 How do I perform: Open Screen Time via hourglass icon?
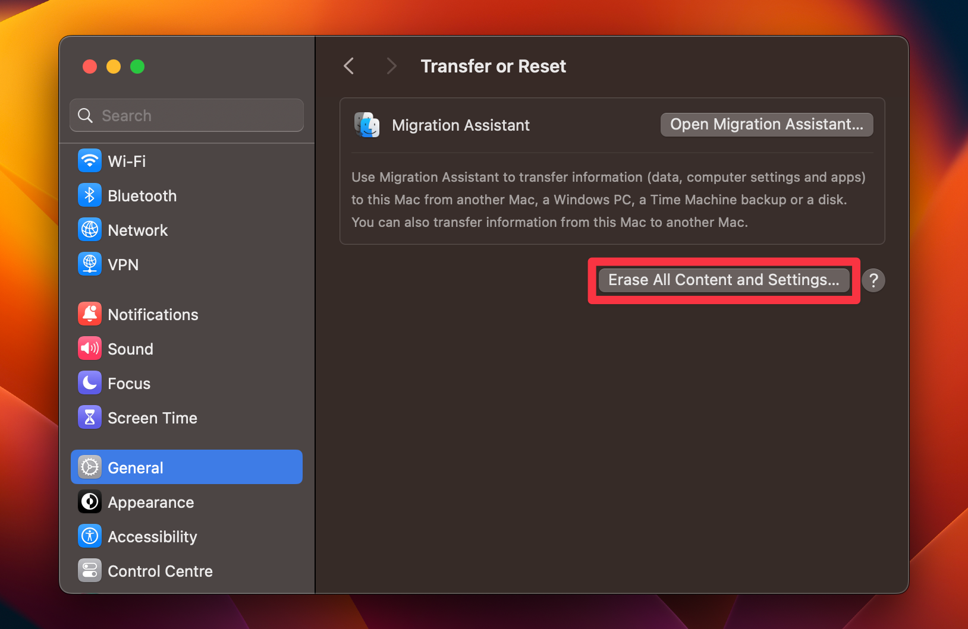coord(89,417)
